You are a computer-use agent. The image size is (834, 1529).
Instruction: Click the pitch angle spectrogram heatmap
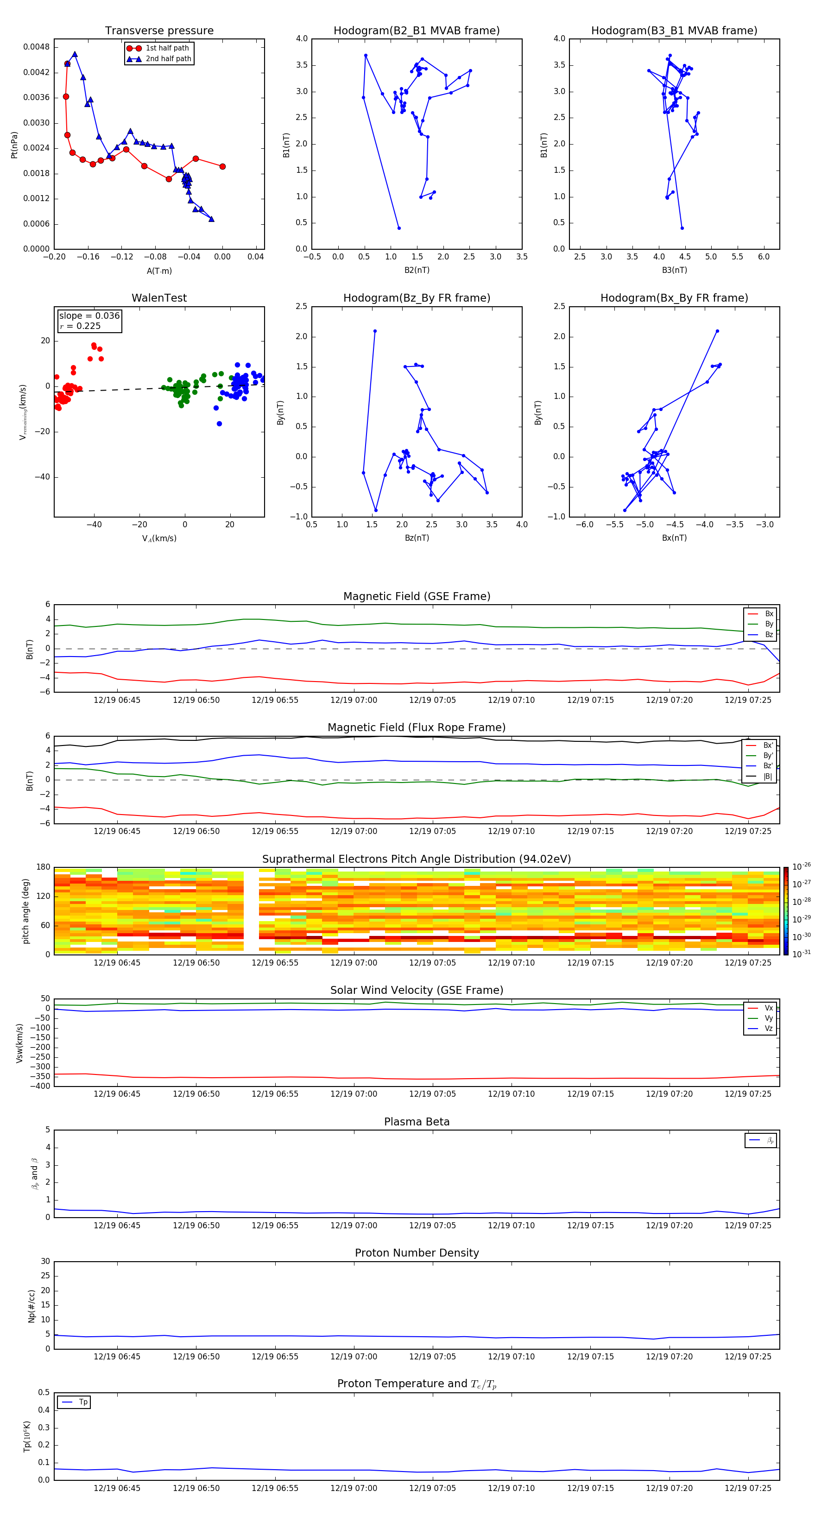coord(417,910)
